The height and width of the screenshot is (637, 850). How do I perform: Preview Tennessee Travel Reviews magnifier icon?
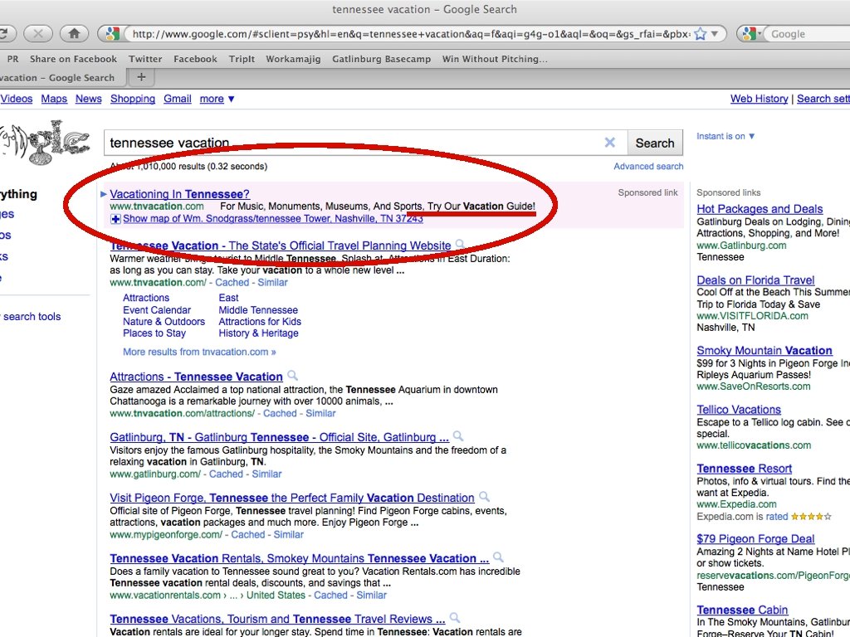(455, 617)
